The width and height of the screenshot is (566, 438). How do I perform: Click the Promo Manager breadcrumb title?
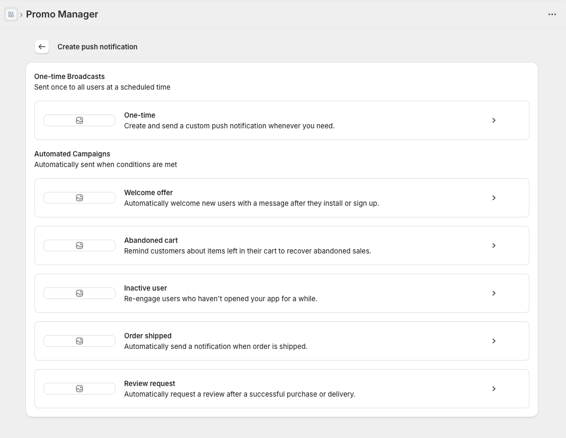point(62,14)
